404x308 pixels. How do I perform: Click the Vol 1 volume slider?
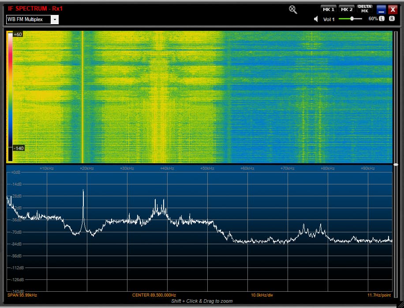click(x=351, y=19)
